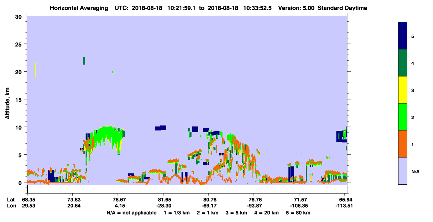Click latitude value '65.94'
The image size is (433, 222).
pyautogui.click(x=346, y=200)
